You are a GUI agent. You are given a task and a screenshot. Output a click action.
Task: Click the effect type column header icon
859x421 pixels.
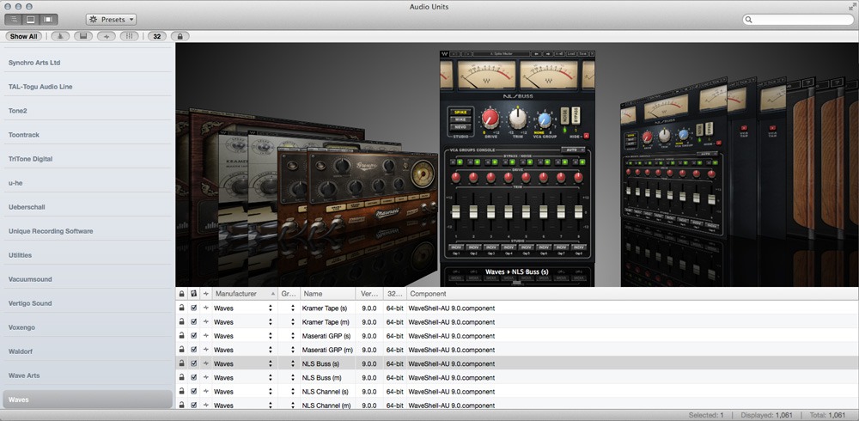pyautogui.click(x=206, y=294)
